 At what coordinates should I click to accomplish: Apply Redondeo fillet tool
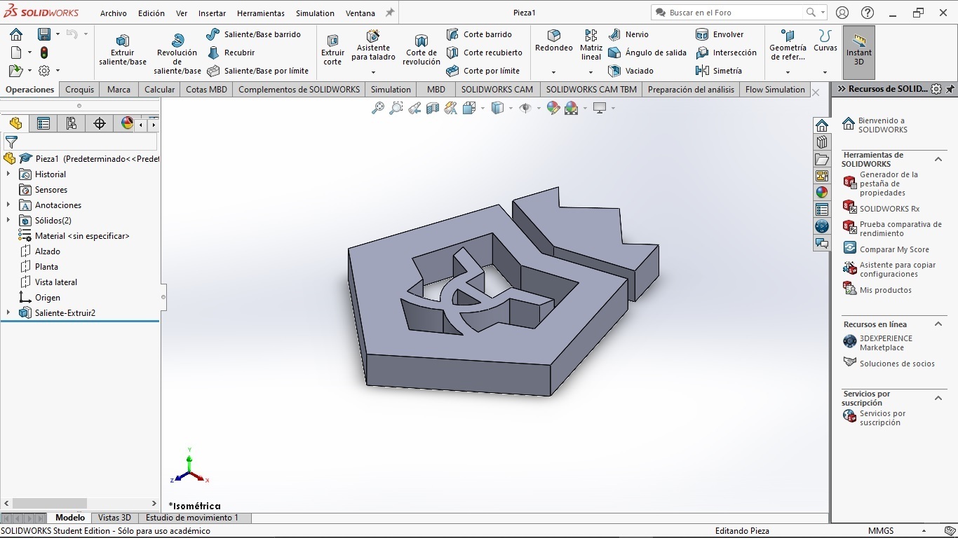tap(554, 42)
